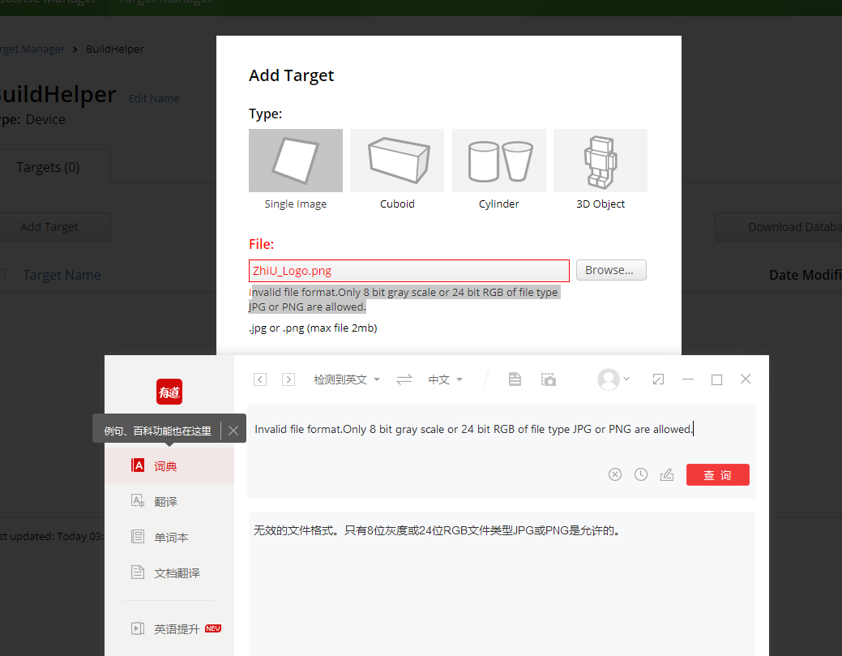Screen dimensions: 842x656
Task: Click the ZhiU_Logo.png file input field
Action: [408, 269]
